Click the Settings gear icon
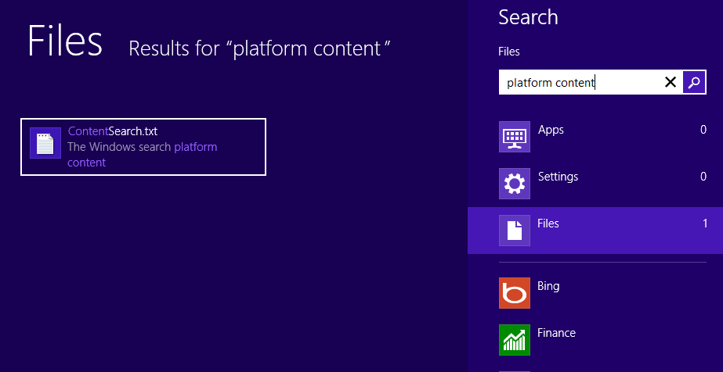 [x=515, y=184]
